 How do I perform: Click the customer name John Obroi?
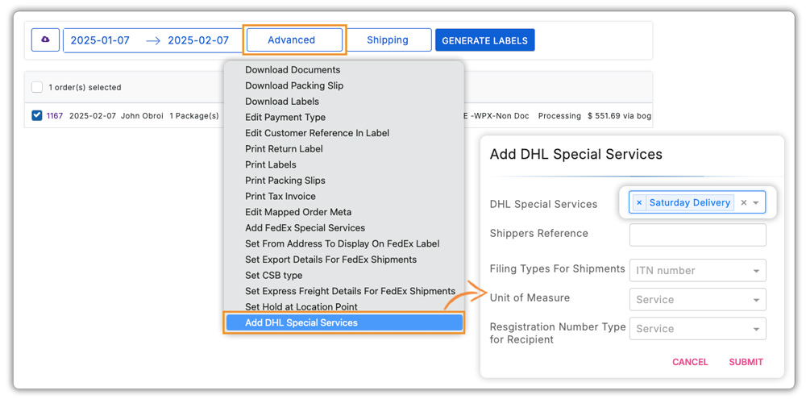click(x=142, y=116)
